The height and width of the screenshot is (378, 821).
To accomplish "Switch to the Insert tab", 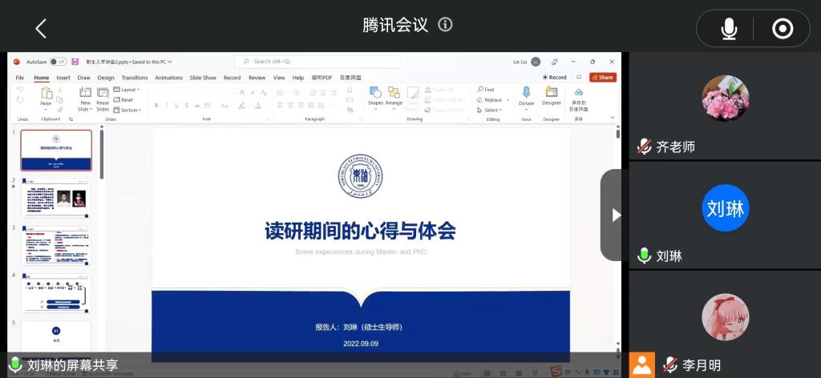I will pos(63,78).
